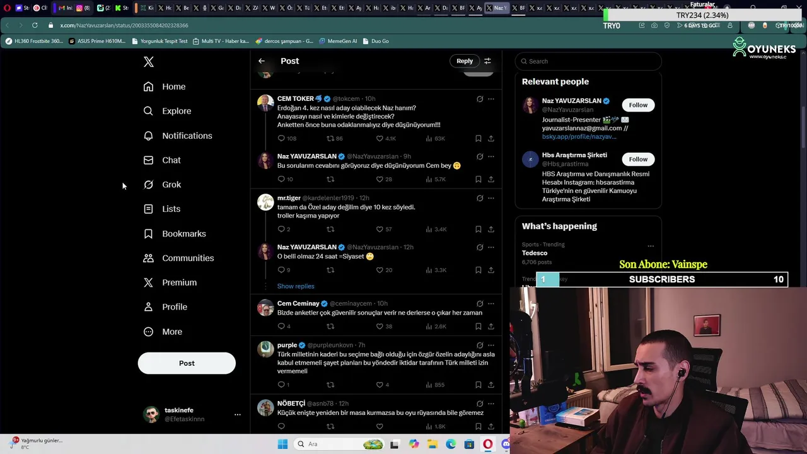Screen dimensions: 807x454
Task: Repost mr.tiger's comment
Action: [x=330, y=229]
